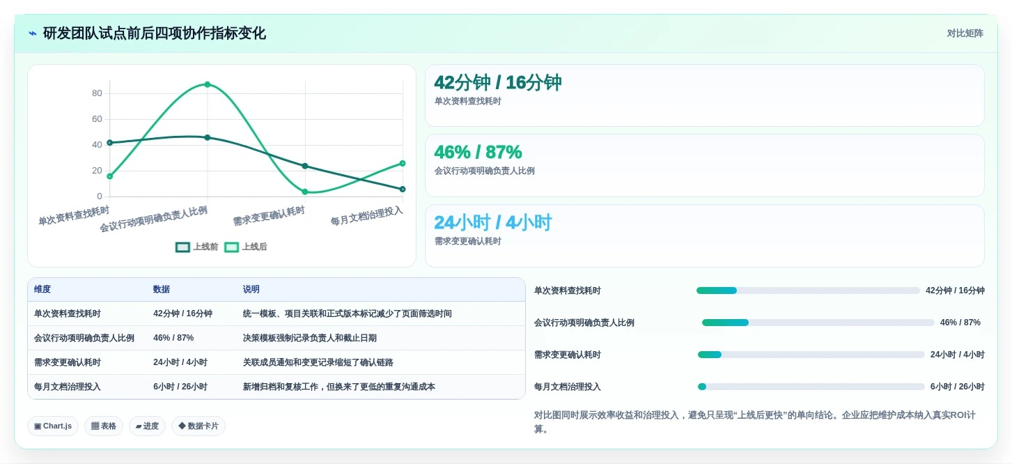Click the 上线后 data point at 每月文档治理投入
This screenshot has width=1012, height=464.
[403, 163]
